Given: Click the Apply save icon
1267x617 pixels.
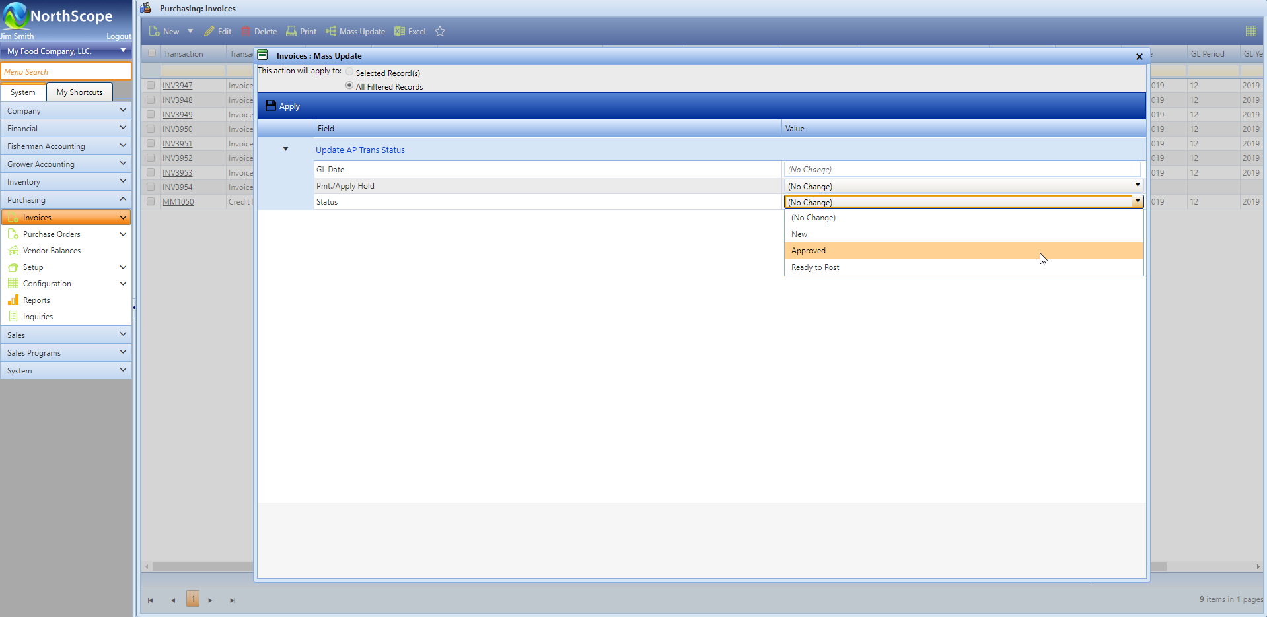Looking at the screenshot, I should click(x=271, y=106).
